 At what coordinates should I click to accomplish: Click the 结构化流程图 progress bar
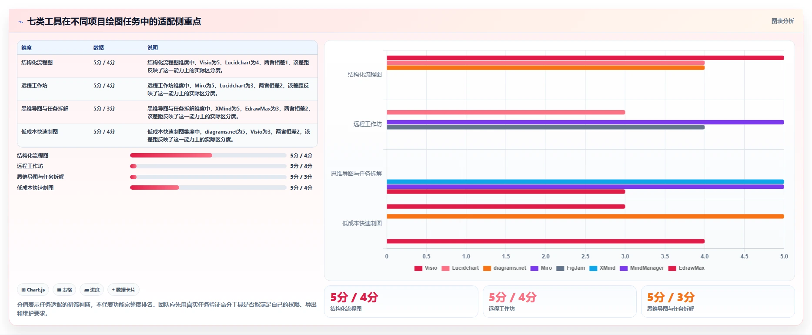(x=208, y=155)
